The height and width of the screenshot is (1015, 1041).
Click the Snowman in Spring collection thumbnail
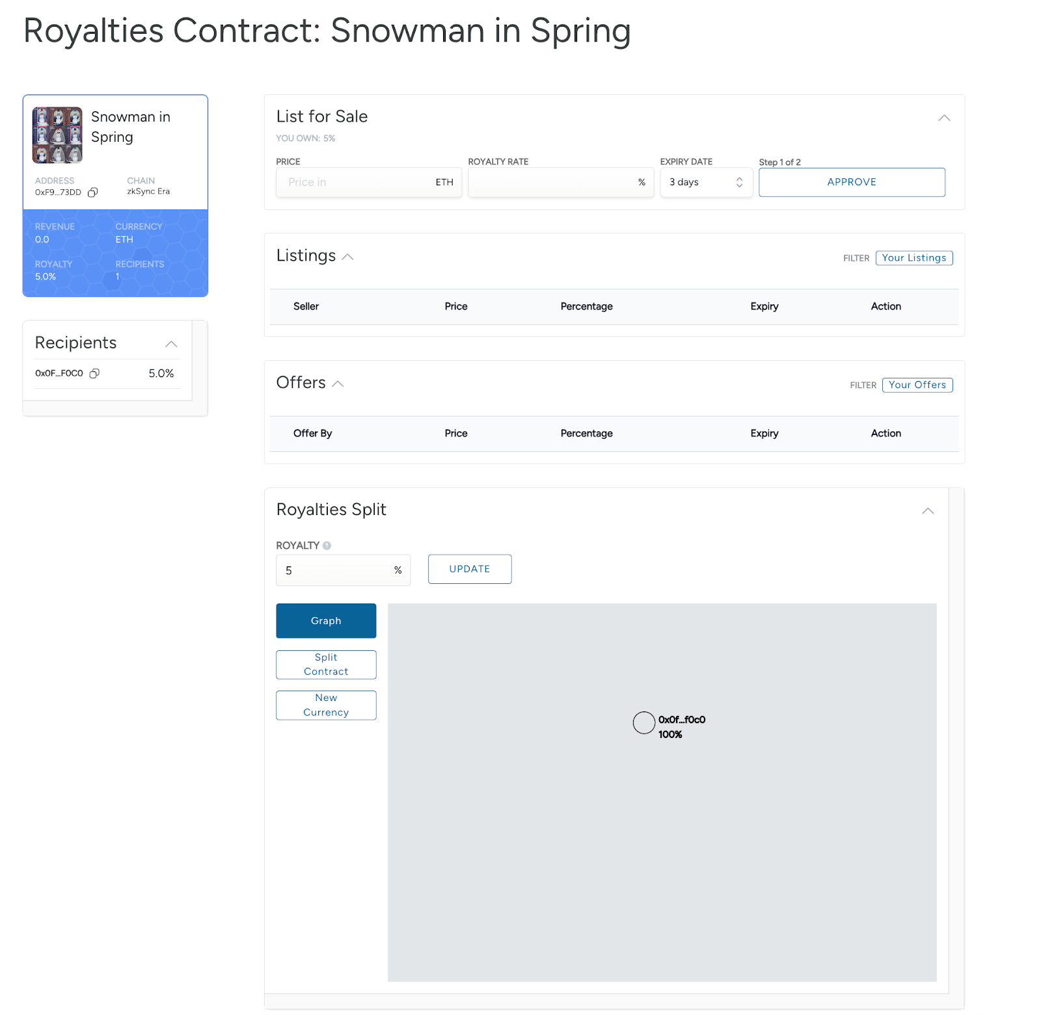(x=57, y=135)
